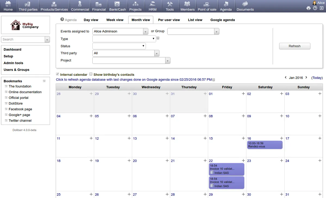The image size is (326, 198).
Task: Click the logout icon in top right
Action: coord(321,8)
